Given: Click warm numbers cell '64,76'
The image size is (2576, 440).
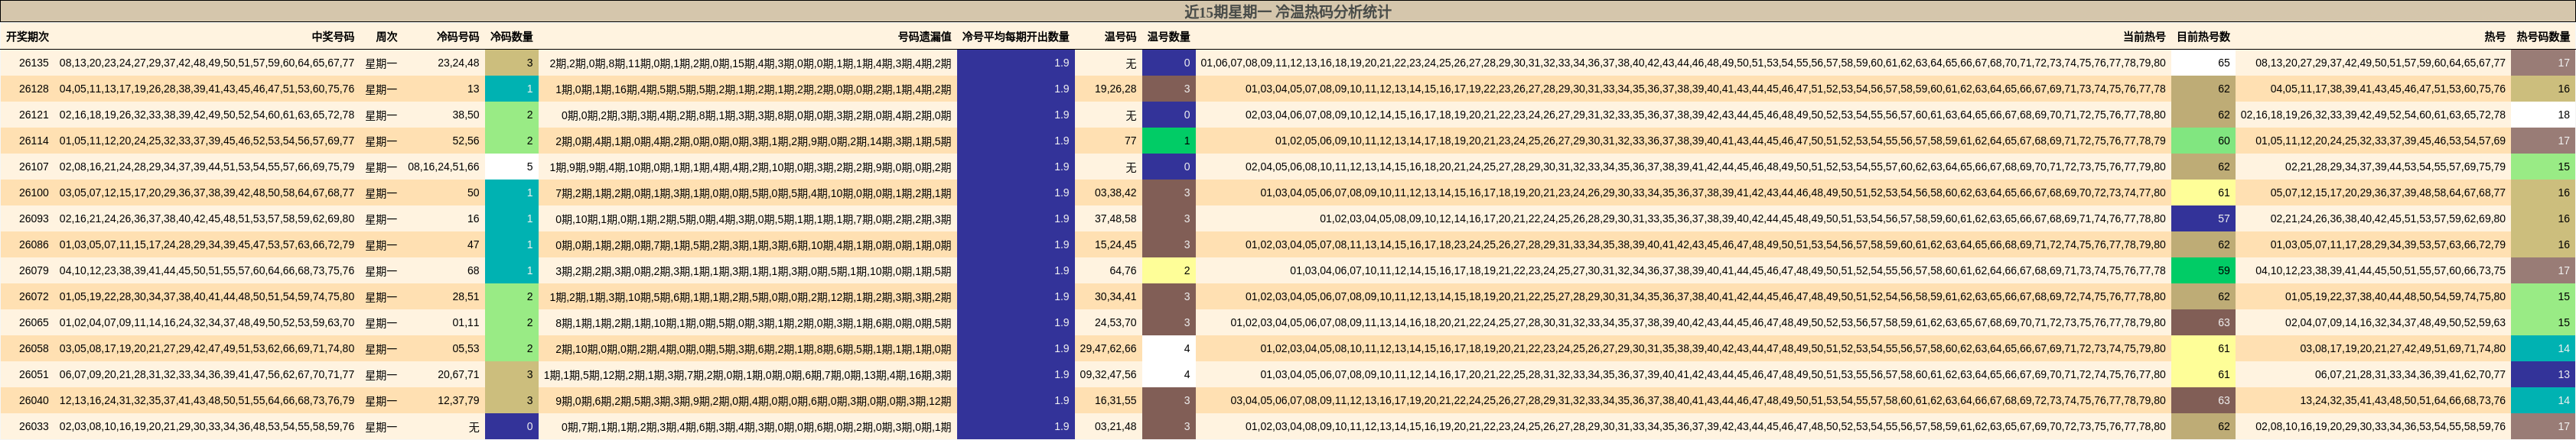Looking at the screenshot, I should point(1123,270).
